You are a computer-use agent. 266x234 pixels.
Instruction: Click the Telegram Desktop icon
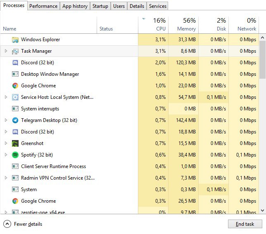[x=15, y=120]
